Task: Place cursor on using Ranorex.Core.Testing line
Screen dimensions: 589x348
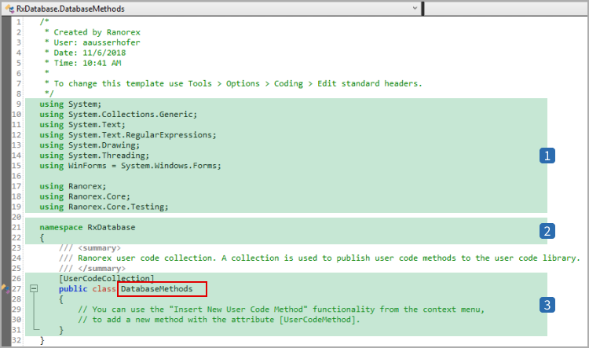Action: click(x=104, y=207)
